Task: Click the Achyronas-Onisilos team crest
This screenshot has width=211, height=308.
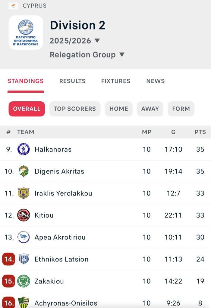Action: pyautogui.click(x=24, y=302)
